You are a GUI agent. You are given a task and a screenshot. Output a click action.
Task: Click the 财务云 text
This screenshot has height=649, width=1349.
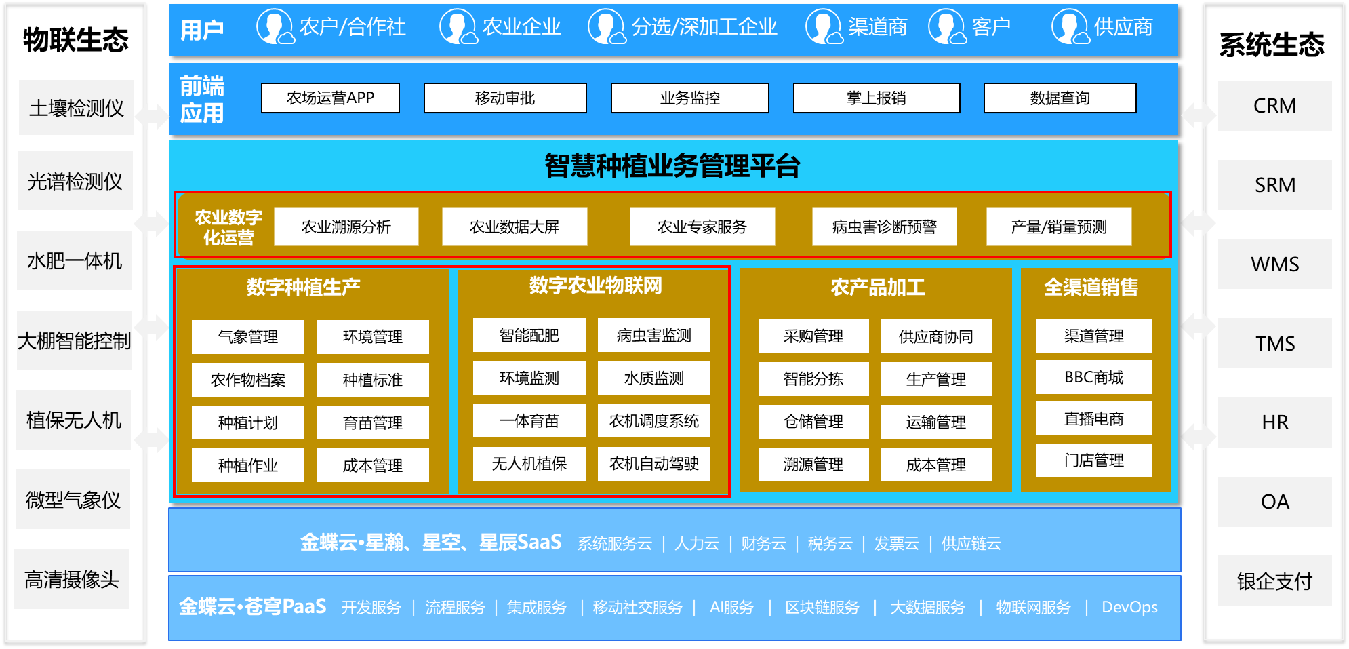[x=763, y=544]
